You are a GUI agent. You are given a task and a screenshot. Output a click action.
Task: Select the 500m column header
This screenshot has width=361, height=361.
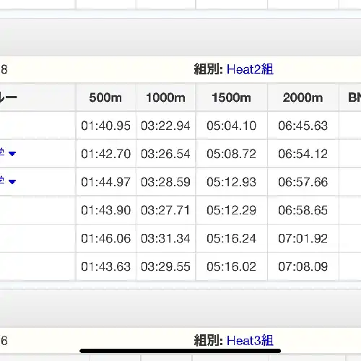click(105, 97)
